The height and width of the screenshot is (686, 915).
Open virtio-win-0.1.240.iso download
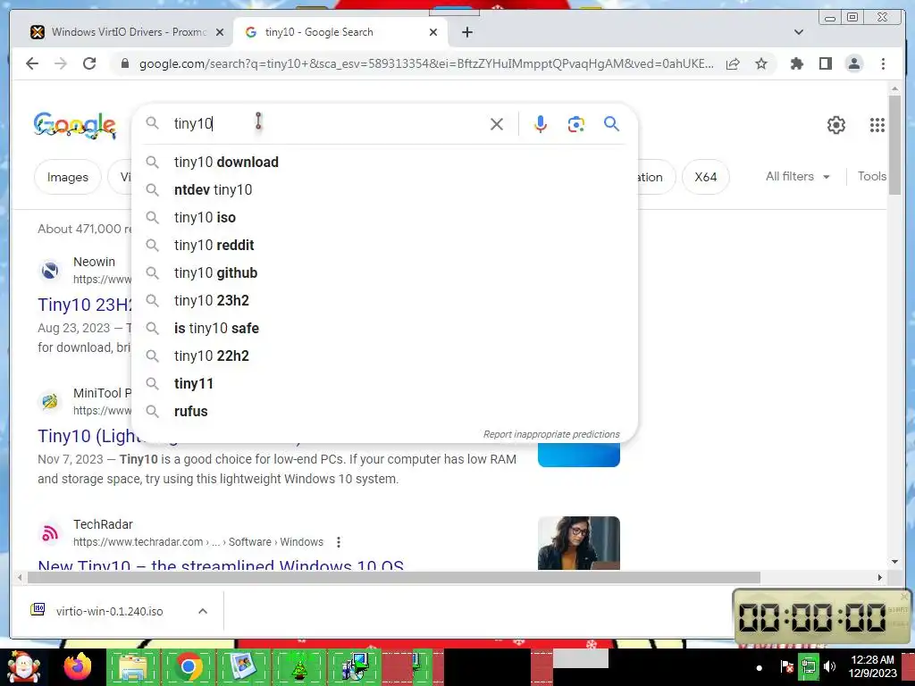point(109,611)
